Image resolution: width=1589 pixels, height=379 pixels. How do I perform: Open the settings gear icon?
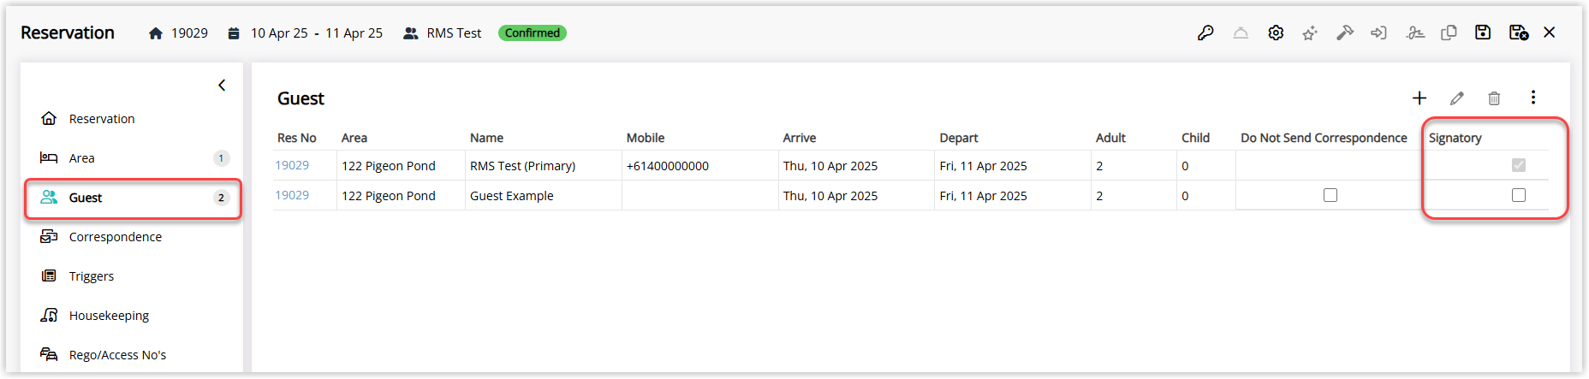pos(1276,33)
